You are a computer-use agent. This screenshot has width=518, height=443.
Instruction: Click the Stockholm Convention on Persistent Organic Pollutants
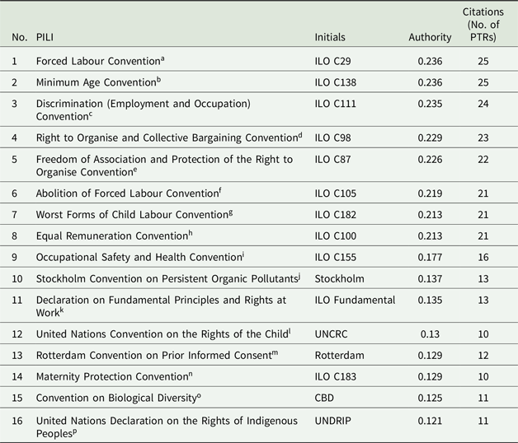(x=168, y=279)
